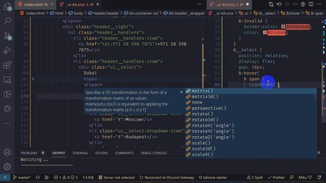Close the suggestion documentation popup
Image resolution: width=326 pixels, height=183 pixels.
point(181,92)
